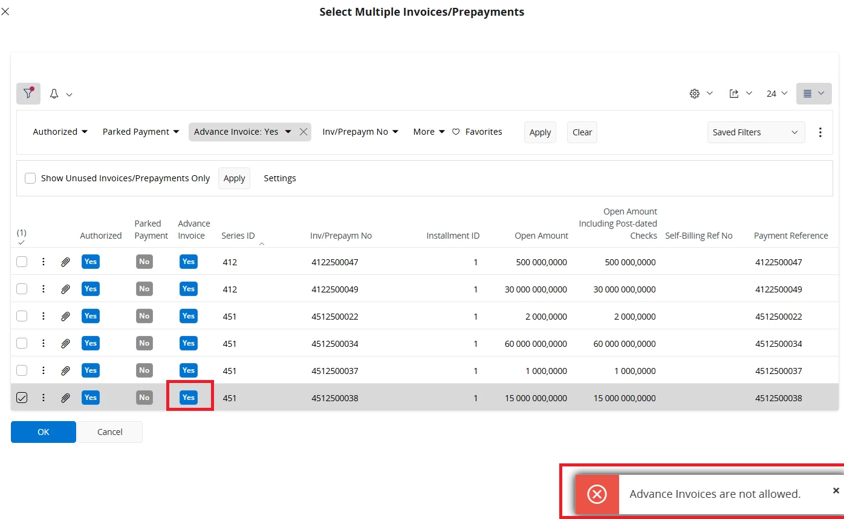
Task: Tick the checkbox for invoice 4512500034
Action: click(22, 343)
